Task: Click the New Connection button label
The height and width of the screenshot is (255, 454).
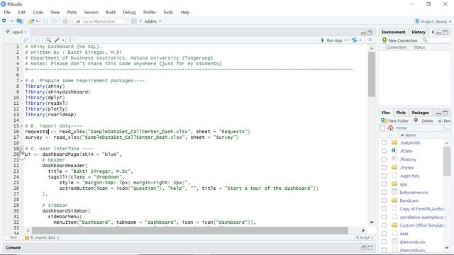Action: click(403, 40)
